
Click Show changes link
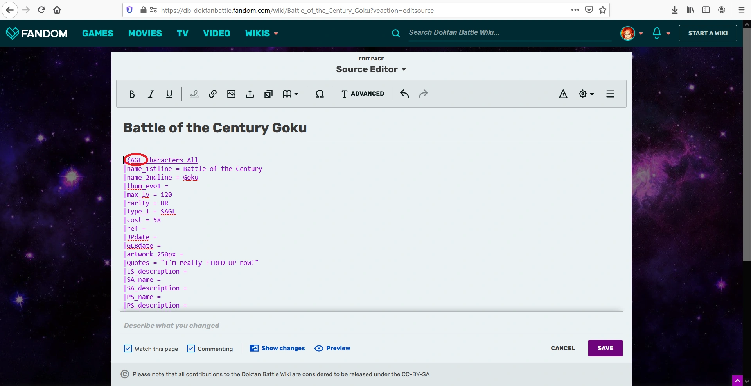pyautogui.click(x=277, y=348)
